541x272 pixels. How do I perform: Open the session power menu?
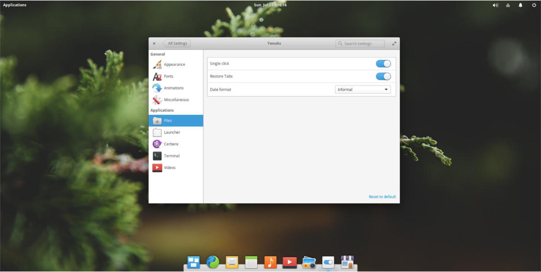tap(533, 5)
